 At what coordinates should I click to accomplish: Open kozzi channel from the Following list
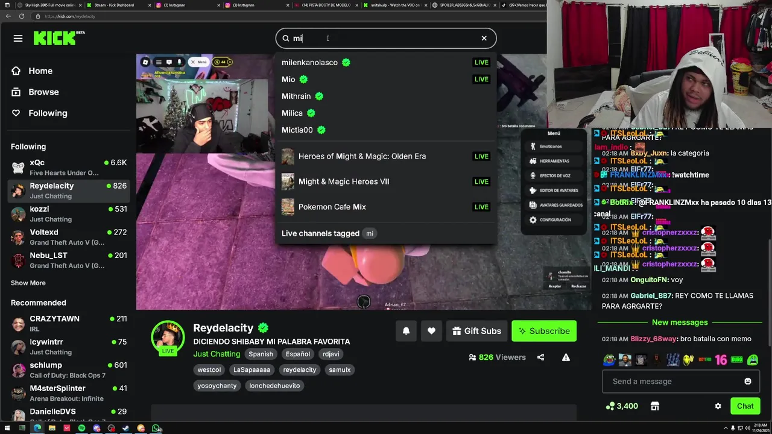69,214
